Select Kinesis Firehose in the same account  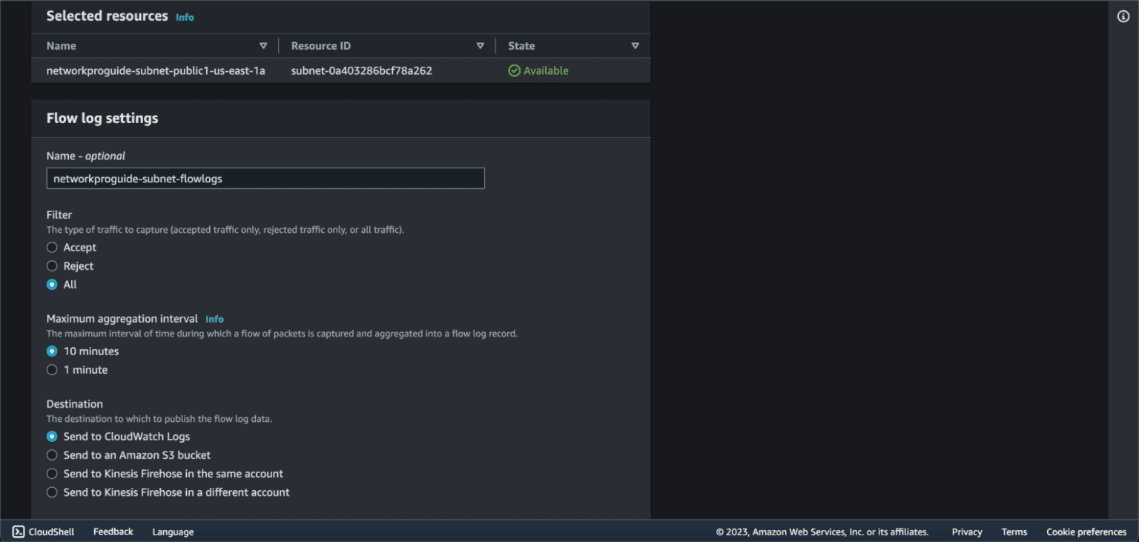pos(52,474)
